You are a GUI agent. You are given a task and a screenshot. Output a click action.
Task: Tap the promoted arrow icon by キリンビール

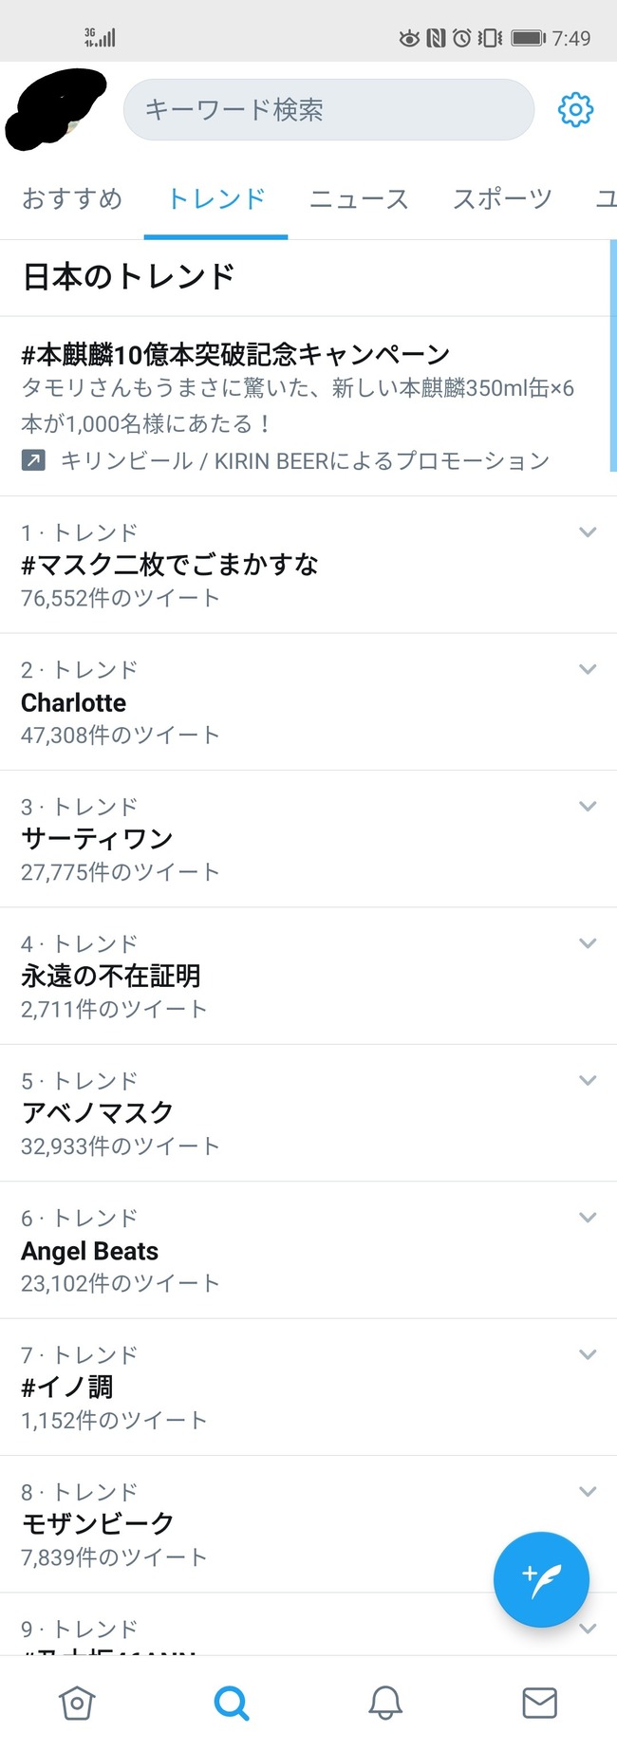[x=33, y=461]
